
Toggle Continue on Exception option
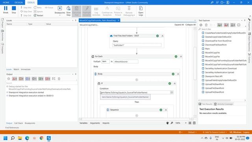click(107, 11)
